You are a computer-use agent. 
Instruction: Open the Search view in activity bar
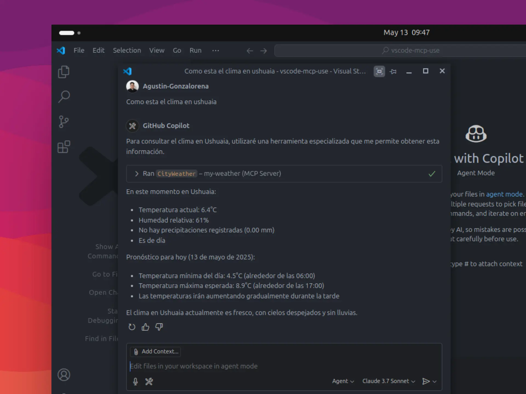64,97
